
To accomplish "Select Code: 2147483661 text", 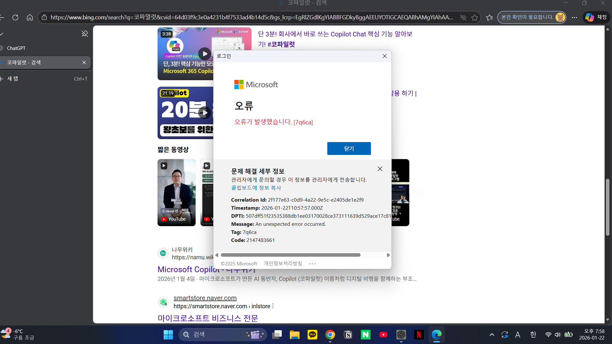I will (x=253, y=240).
